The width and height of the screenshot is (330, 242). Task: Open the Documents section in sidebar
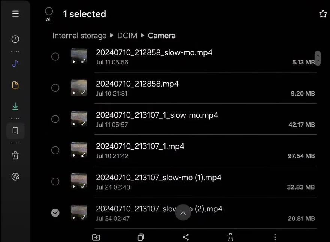click(x=15, y=85)
